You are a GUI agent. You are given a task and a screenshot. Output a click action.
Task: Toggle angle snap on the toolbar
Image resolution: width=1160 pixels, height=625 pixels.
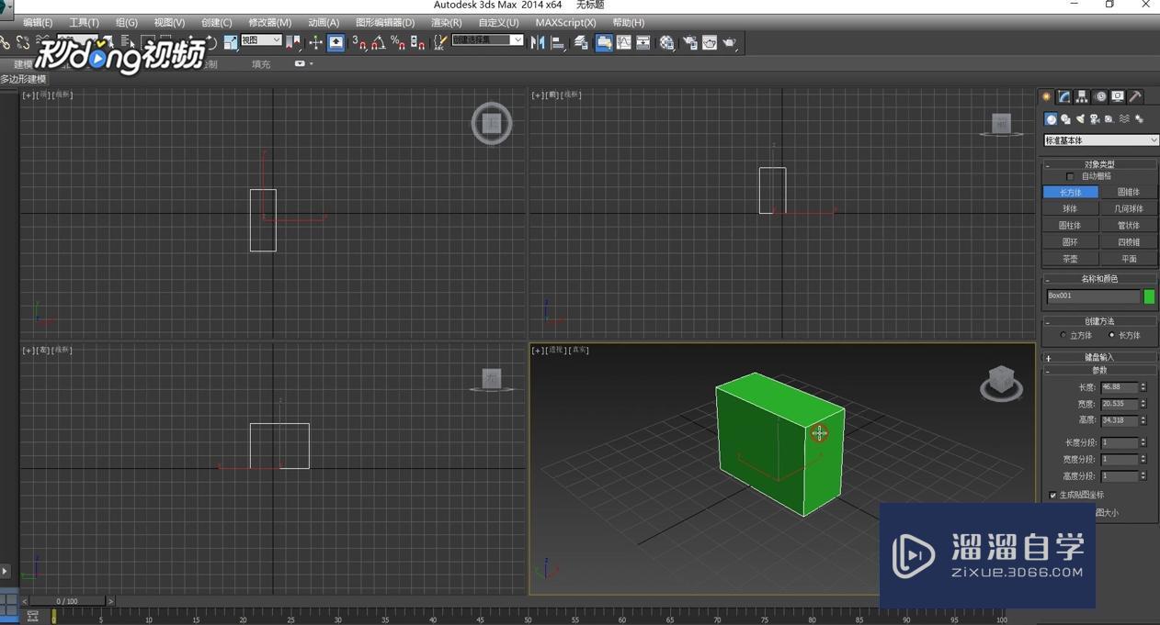pyautogui.click(x=380, y=42)
